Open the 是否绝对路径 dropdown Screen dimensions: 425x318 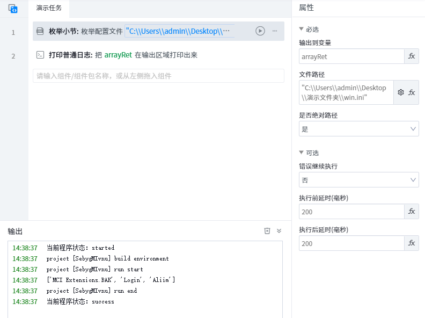tap(358, 129)
